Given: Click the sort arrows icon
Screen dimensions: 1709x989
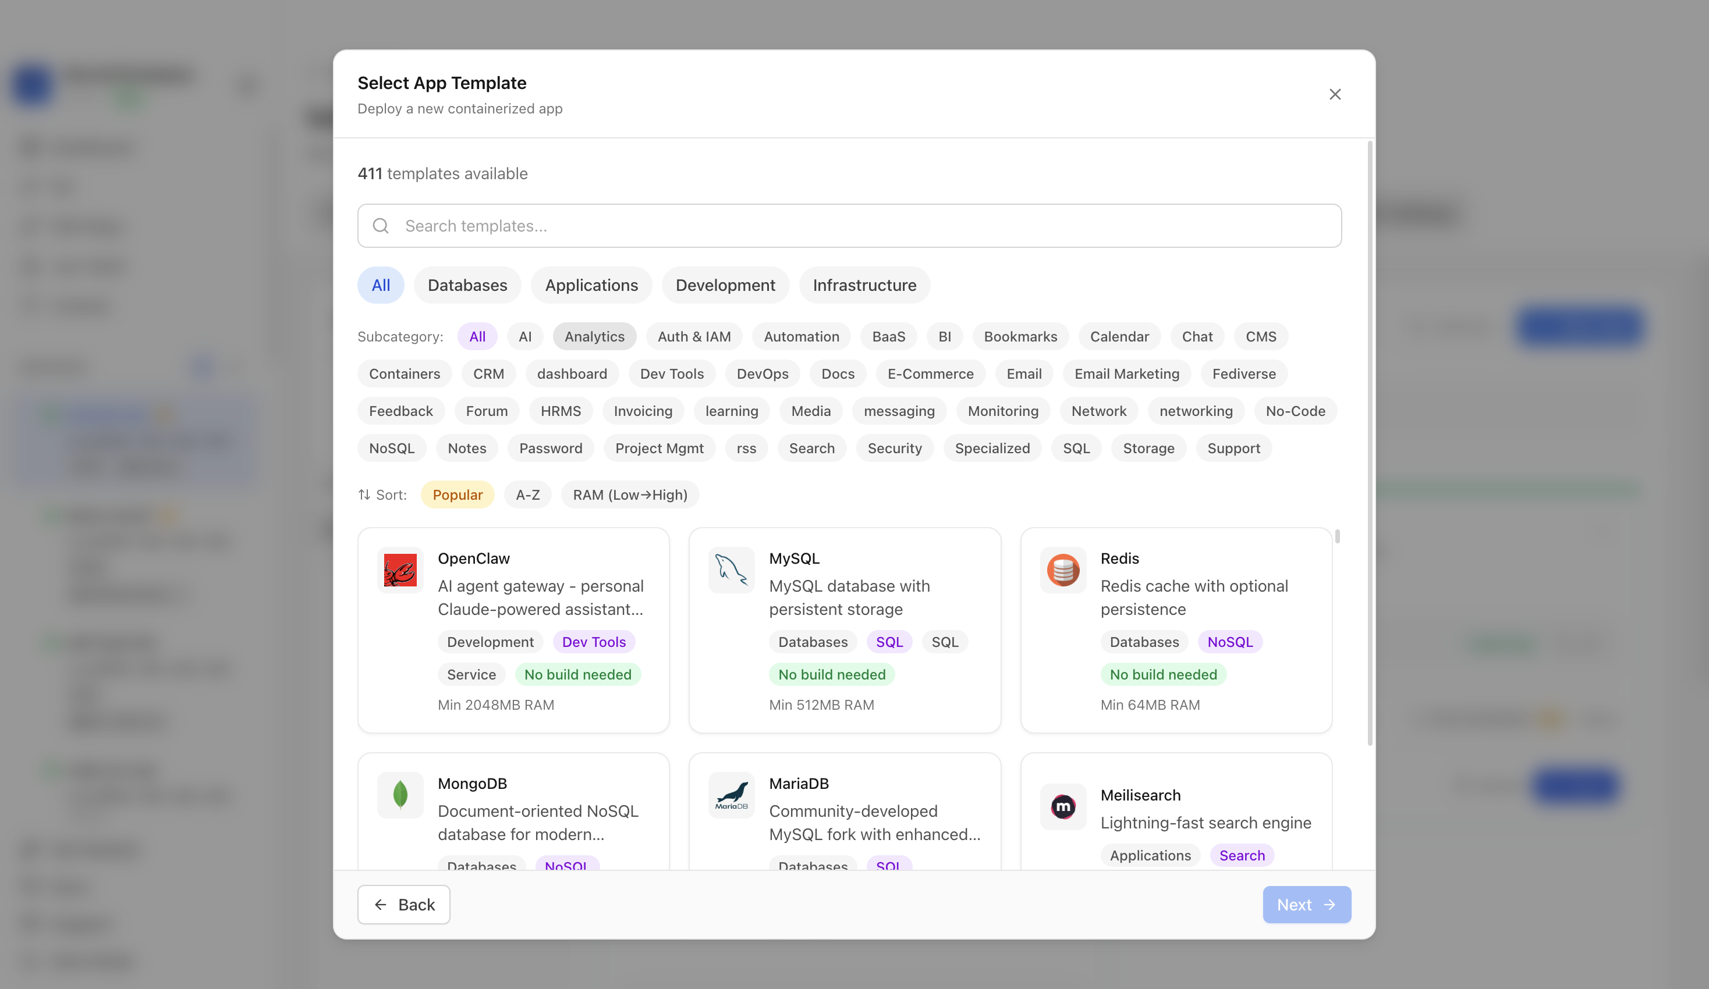Looking at the screenshot, I should point(364,495).
